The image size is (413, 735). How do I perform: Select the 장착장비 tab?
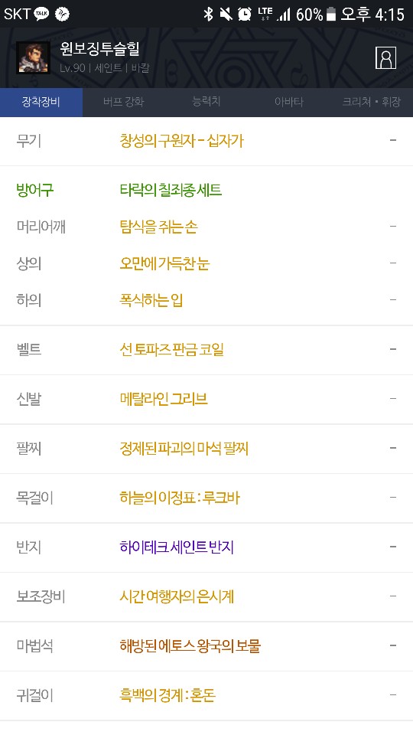41,102
